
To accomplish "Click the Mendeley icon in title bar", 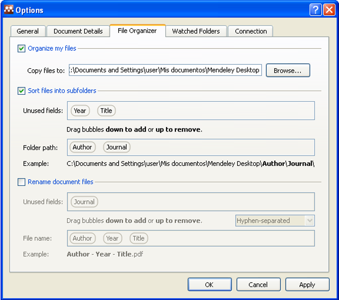I will tap(8, 10).
